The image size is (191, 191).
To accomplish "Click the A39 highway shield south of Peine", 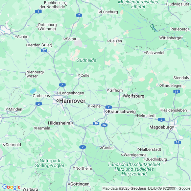I will (96, 123).
